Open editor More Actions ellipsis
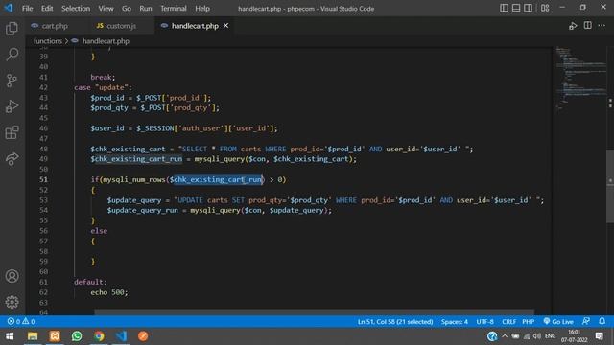 (x=602, y=26)
